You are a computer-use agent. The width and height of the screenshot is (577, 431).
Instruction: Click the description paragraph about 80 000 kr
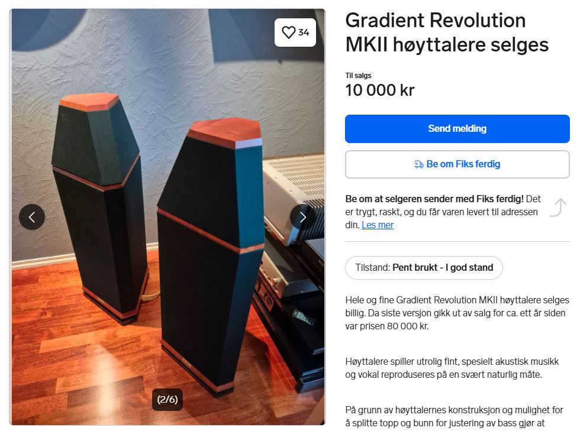pos(457,313)
